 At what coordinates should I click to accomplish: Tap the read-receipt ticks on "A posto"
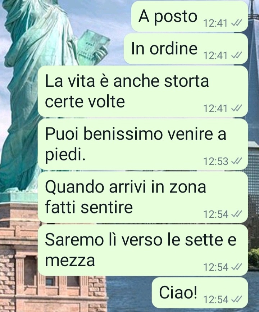[237, 23]
